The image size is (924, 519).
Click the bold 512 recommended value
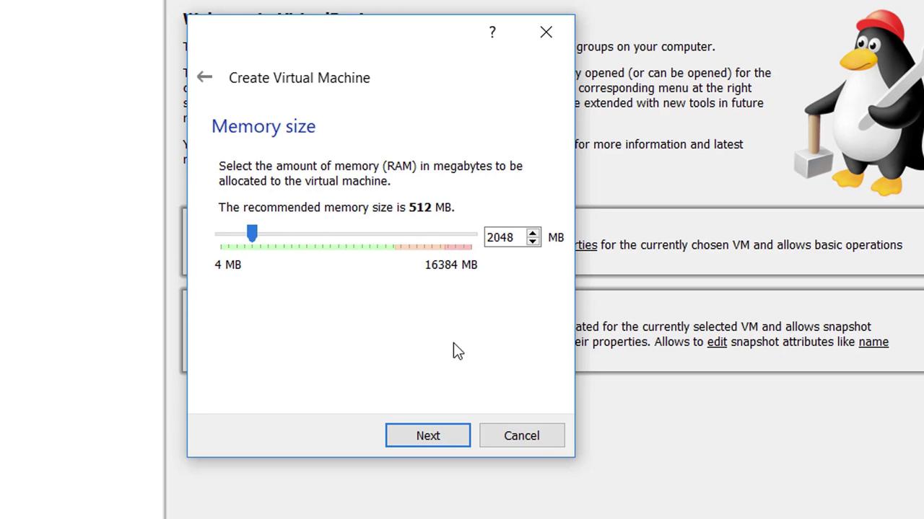pos(419,208)
